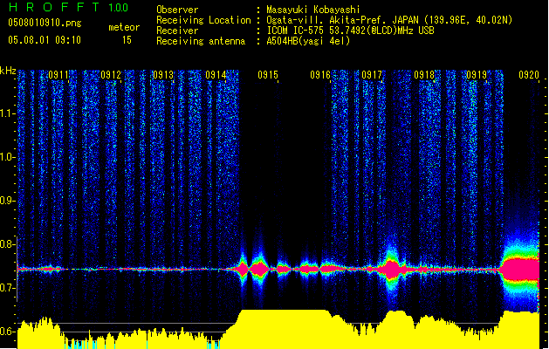Screen dimensions: 549x349
Task: Click the 0920 time marker
Action: pos(529,75)
